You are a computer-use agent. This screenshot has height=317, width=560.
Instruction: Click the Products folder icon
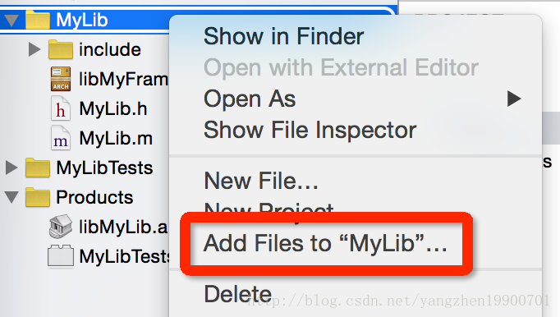click(x=38, y=197)
